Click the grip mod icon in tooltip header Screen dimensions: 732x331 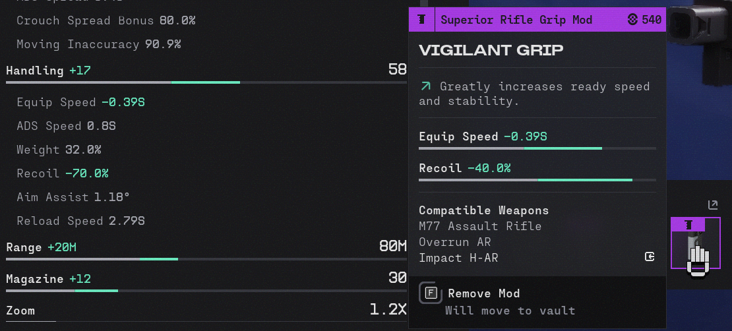[x=422, y=20]
